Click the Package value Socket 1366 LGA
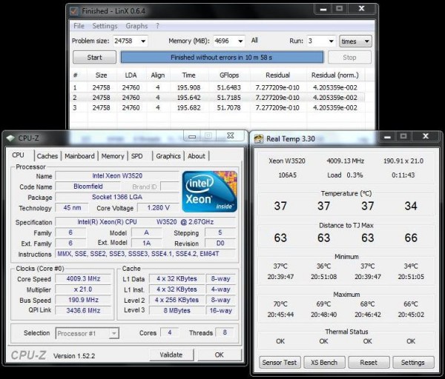The height and width of the screenshot is (379, 445). pos(117,197)
